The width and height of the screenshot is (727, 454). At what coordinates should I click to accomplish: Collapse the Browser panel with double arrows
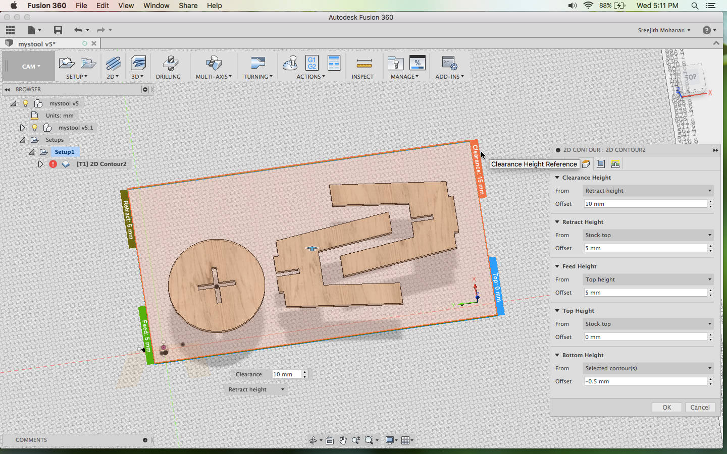click(x=7, y=89)
